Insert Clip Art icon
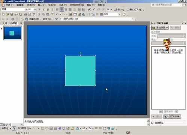 68,128
